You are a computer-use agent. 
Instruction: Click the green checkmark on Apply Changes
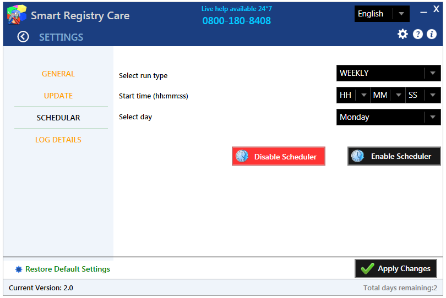tap(367, 268)
